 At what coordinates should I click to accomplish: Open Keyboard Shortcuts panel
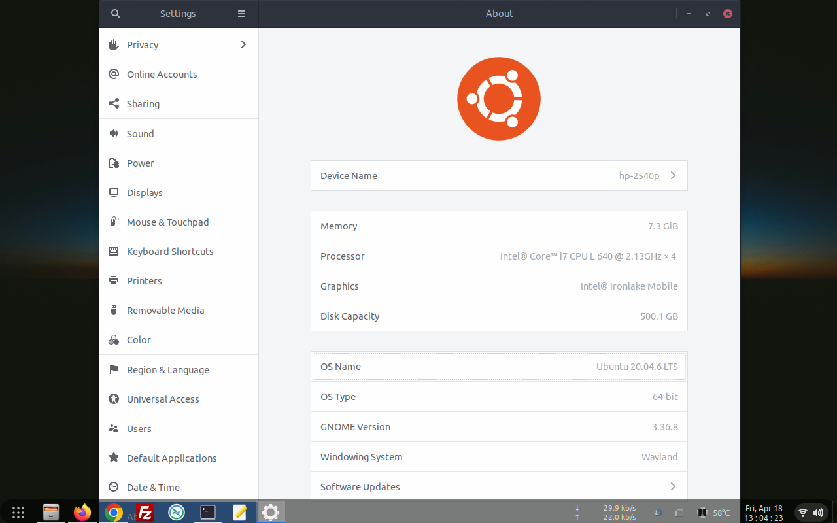point(179,251)
